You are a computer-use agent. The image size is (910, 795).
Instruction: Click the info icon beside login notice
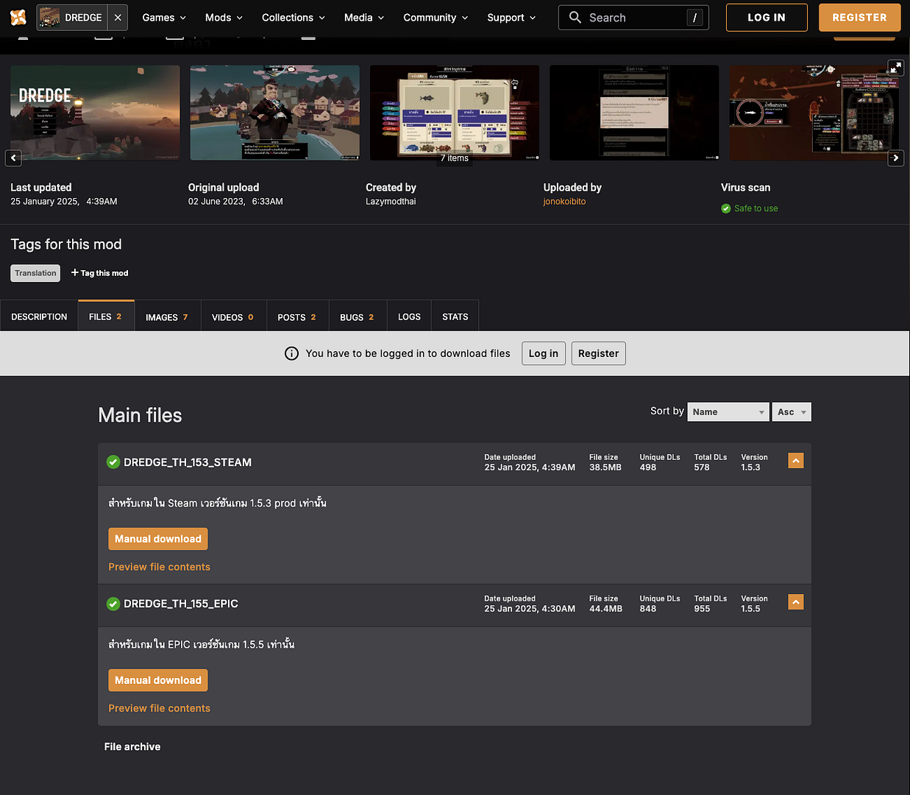(x=291, y=353)
